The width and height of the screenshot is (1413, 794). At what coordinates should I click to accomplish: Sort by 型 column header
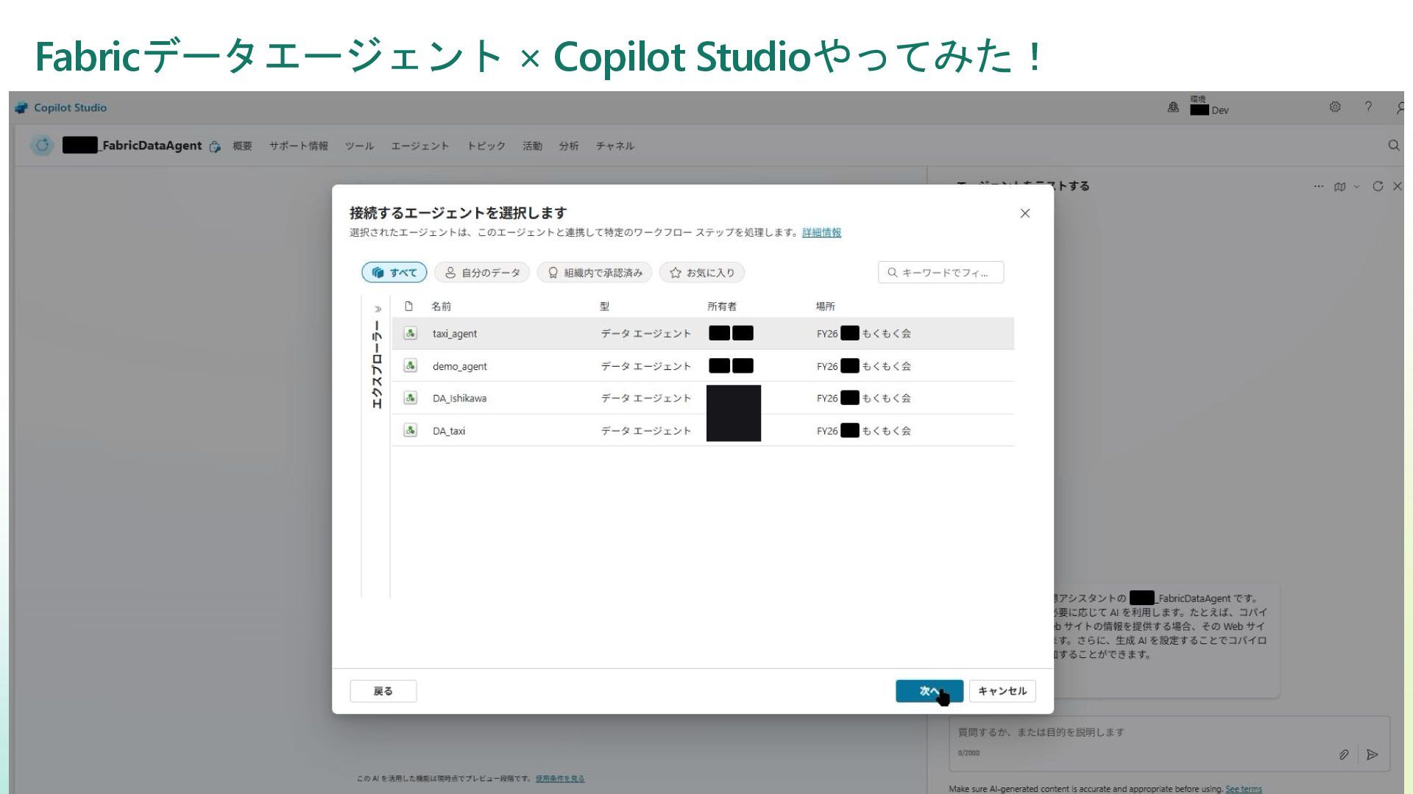click(604, 307)
